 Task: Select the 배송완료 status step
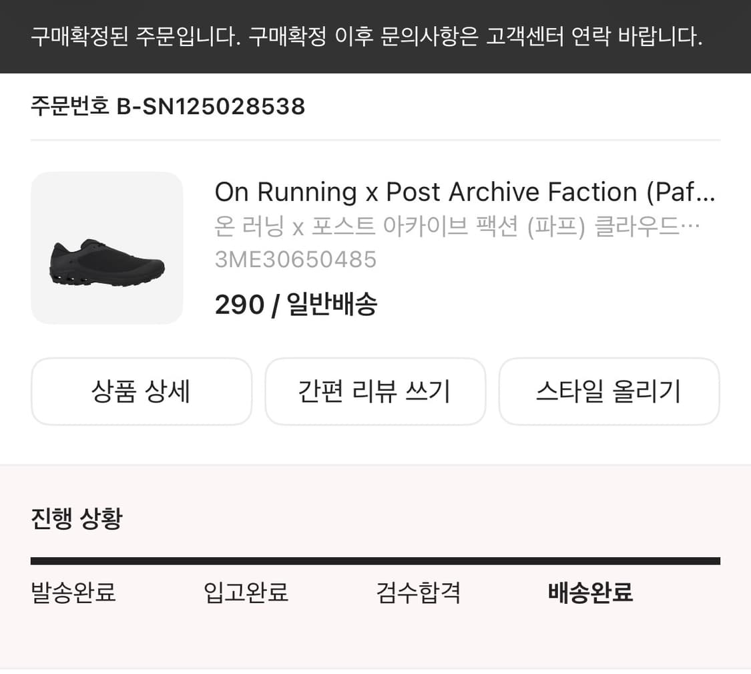pyautogui.click(x=589, y=593)
